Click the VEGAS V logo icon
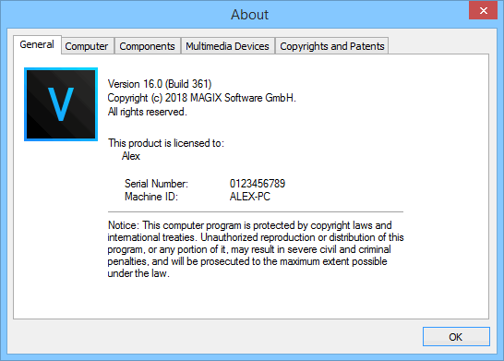 [61, 104]
